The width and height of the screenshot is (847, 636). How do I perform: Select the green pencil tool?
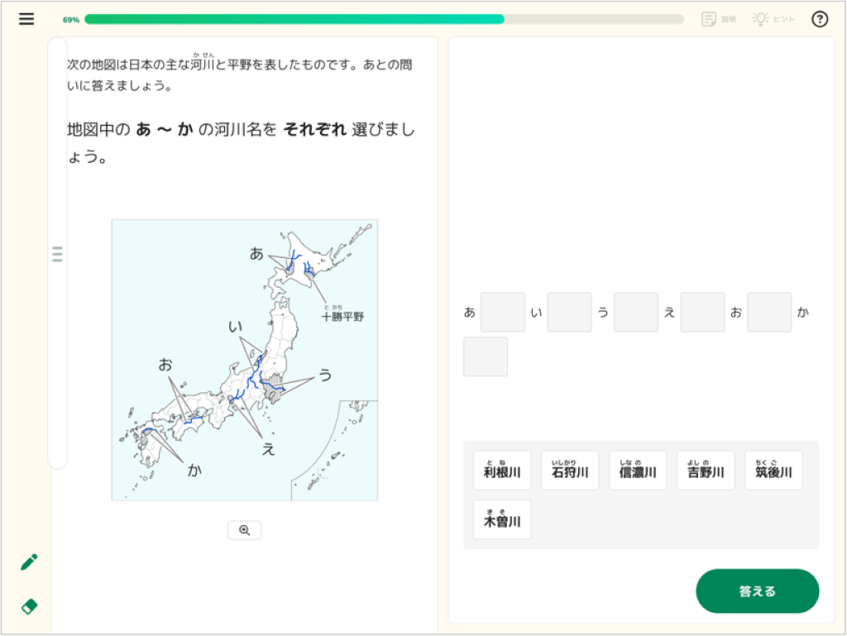point(29,562)
